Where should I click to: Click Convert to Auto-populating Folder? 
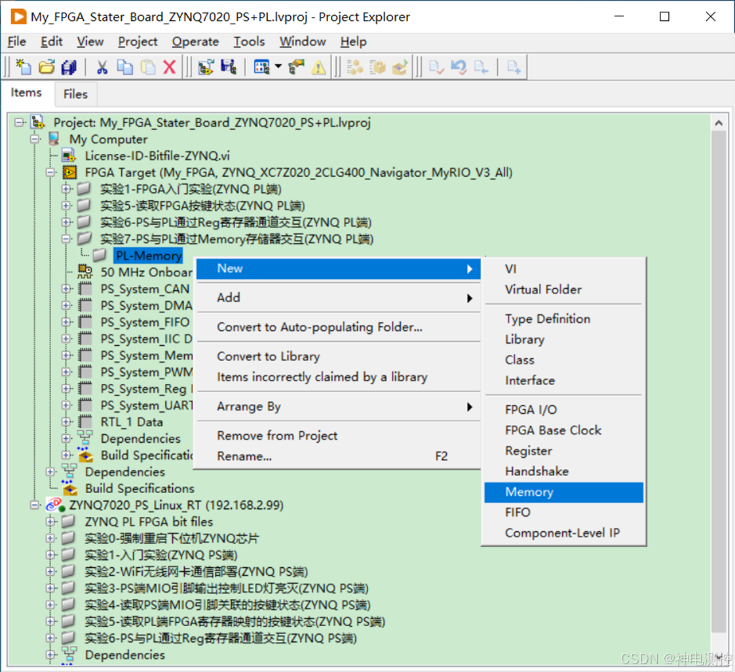pos(338,327)
